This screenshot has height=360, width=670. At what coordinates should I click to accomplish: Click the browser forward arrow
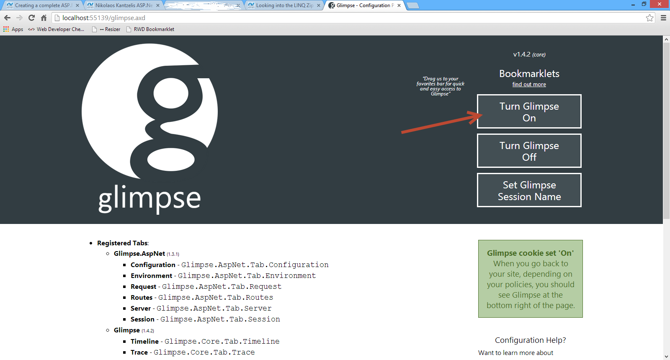point(19,18)
